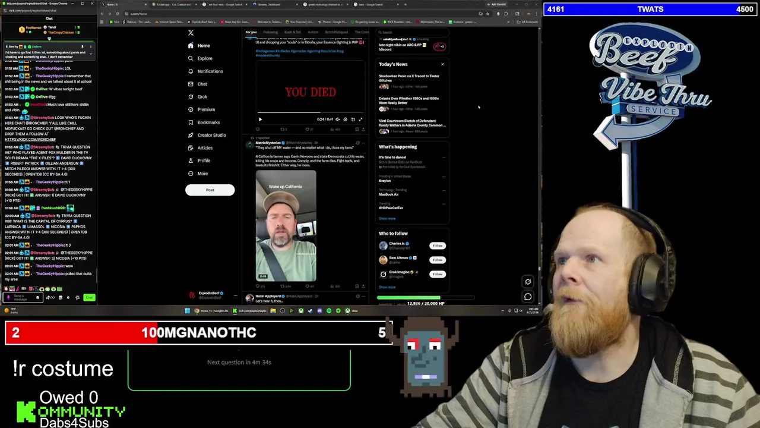
Task: Follow Charles Jr.
Action: pyautogui.click(x=438, y=246)
